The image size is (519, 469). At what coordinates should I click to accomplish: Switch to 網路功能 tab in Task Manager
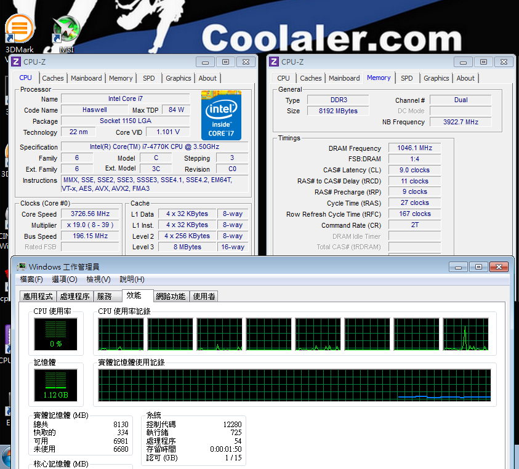tap(171, 296)
